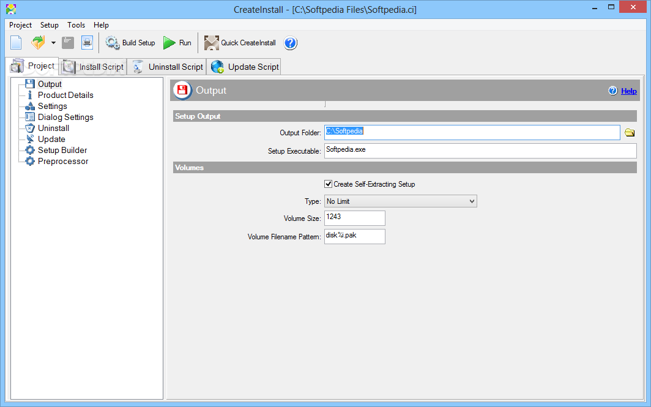Open the Type dropdown showing No Limit
Viewport: 651px width, 407px height.
400,201
